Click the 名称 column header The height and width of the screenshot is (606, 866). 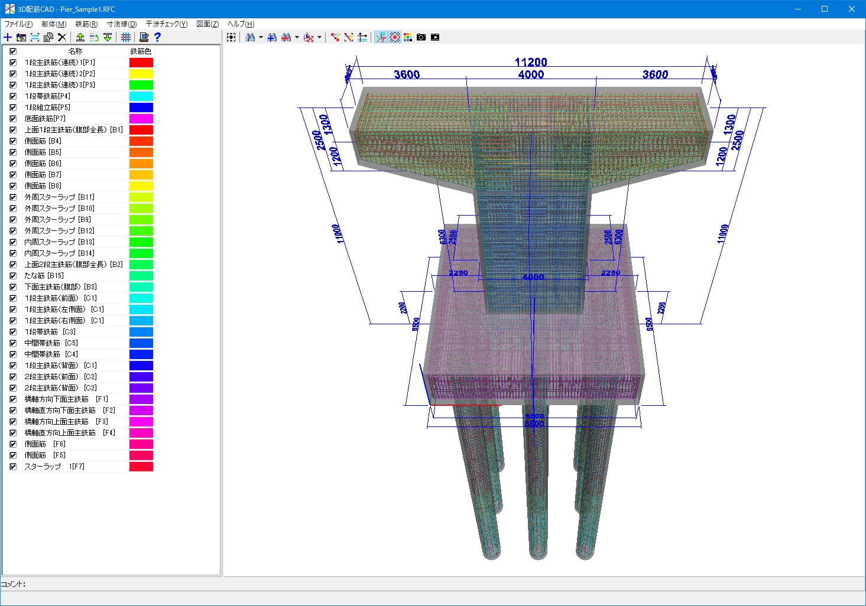pos(75,51)
